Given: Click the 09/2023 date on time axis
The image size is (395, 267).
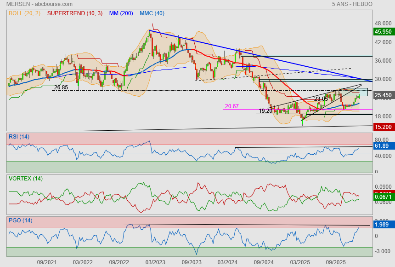Looking at the screenshot, I should pyautogui.click(x=192, y=262).
